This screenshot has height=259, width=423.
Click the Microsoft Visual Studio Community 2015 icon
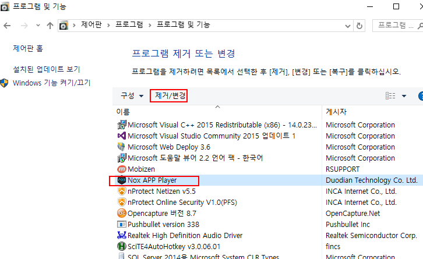tap(122, 136)
